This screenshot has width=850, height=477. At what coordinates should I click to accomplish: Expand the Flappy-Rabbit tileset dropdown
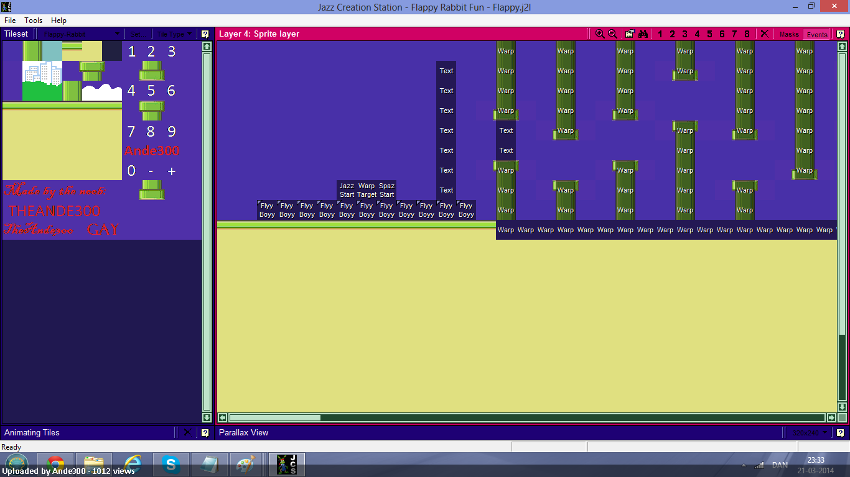coord(81,34)
